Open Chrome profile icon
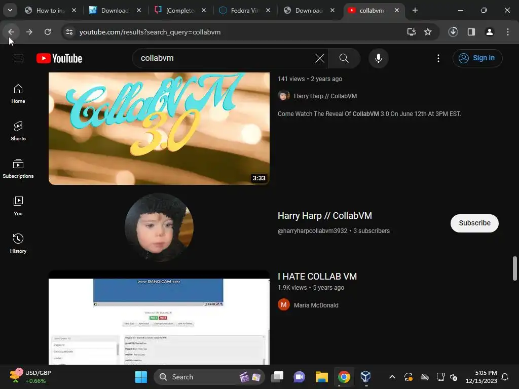Viewport: 519px width, 389px height. click(x=489, y=32)
